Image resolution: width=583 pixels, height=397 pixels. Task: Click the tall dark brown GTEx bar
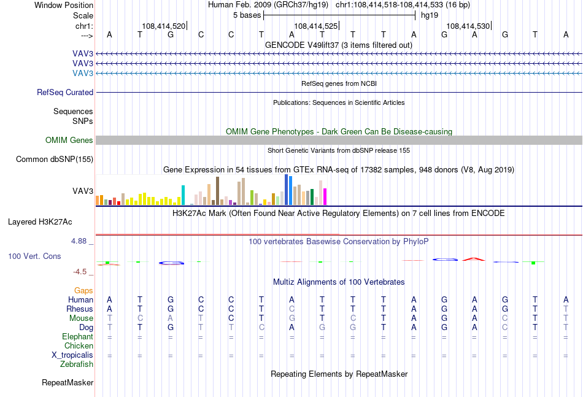(217, 191)
